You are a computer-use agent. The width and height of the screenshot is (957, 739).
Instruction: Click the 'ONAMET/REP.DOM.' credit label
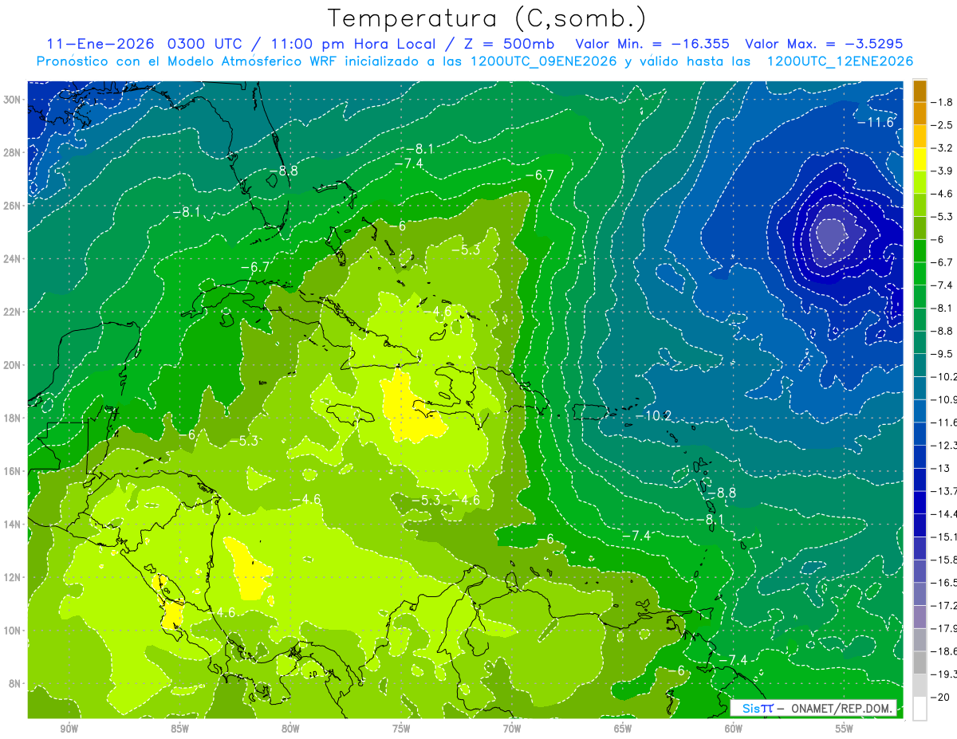(842, 708)
